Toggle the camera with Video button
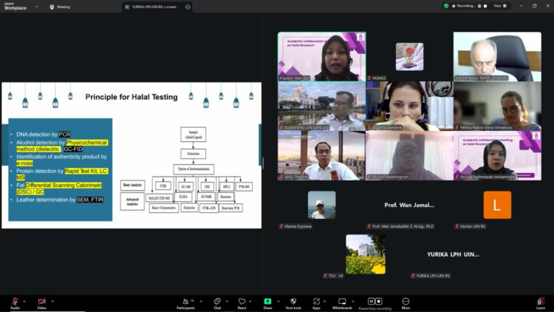The width and height of the screenshot is (554, 312). (x=41, y=302)
